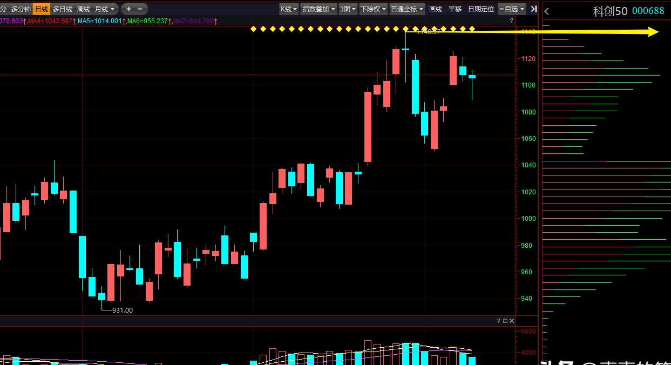This screenshot has width=671, height=365.
Task: Switch to 多日线 tab
Action: click(63, 9)
